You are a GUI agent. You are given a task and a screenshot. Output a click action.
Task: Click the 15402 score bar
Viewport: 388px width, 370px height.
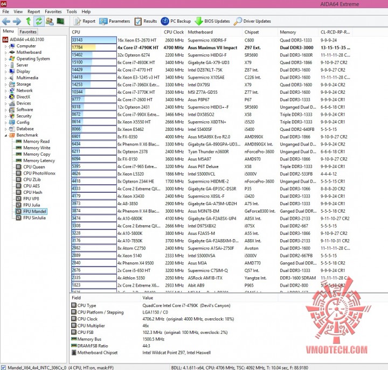94,55
